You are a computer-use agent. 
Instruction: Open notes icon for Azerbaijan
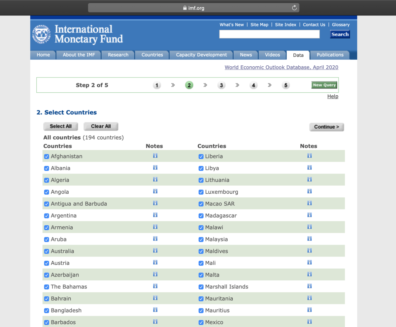[x=155, y=274]
